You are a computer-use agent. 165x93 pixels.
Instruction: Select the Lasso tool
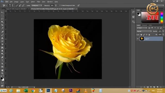2,19
